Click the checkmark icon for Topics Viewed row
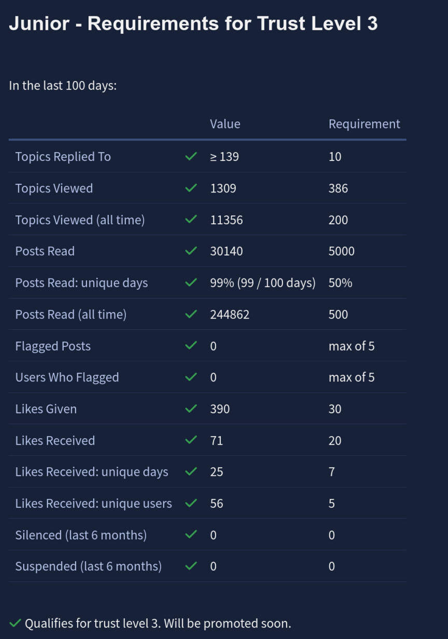This screenshot has width=448, height=639. click(x=191, y=188)
